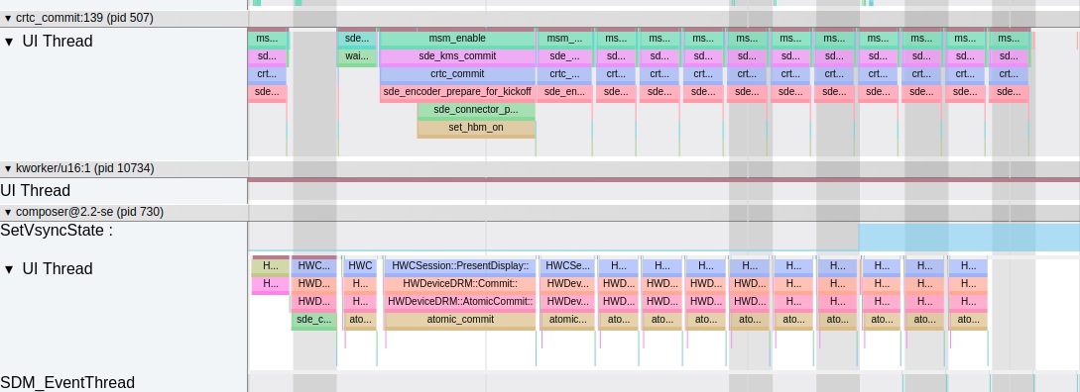Screen dimensions: 1080x392
Task: Collapse the UI Thread row under crtc_commit:139
Action: pos(9,42)
